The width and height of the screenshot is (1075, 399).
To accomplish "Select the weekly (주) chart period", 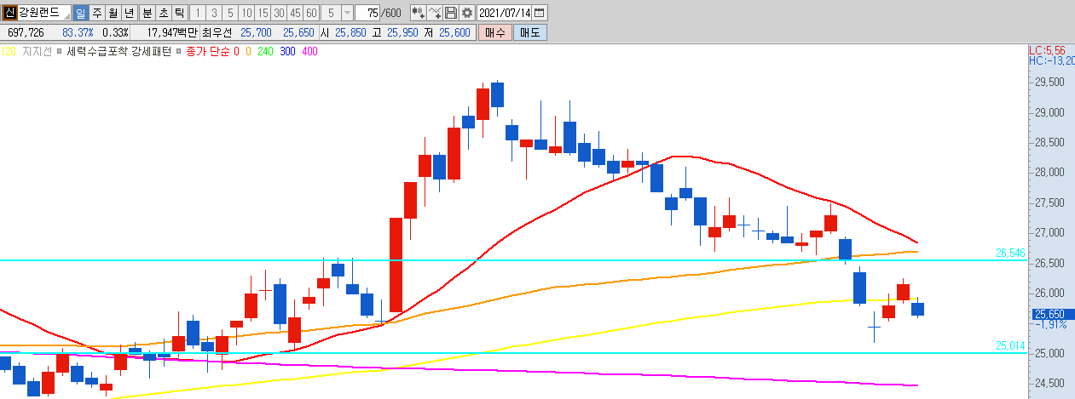I will 96,13.
